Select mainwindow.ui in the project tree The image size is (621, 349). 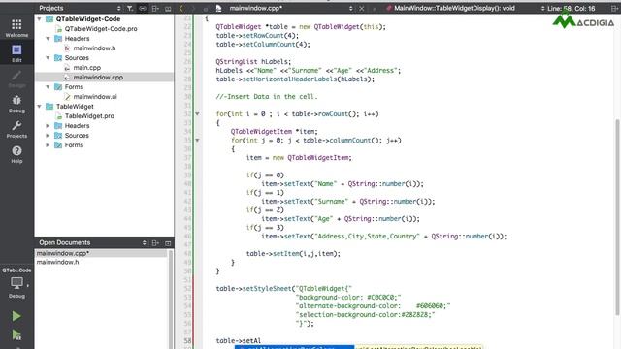point(95,97)
